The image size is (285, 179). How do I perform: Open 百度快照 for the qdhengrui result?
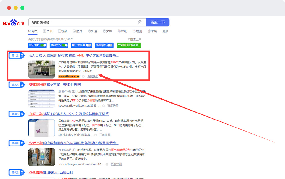coord(116,164)
